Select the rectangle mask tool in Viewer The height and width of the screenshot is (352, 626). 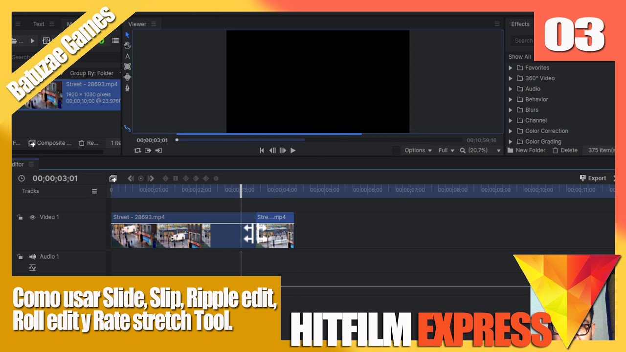(x=127, y=66)
